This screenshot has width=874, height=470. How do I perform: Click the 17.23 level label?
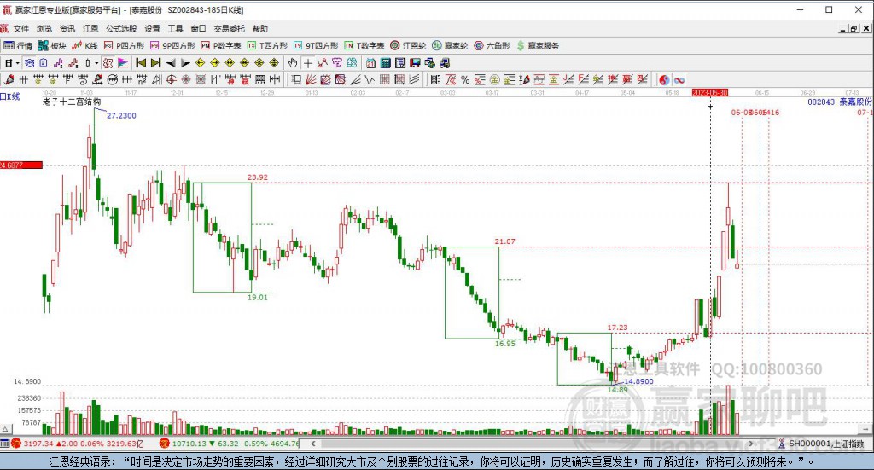pos(617,328)
